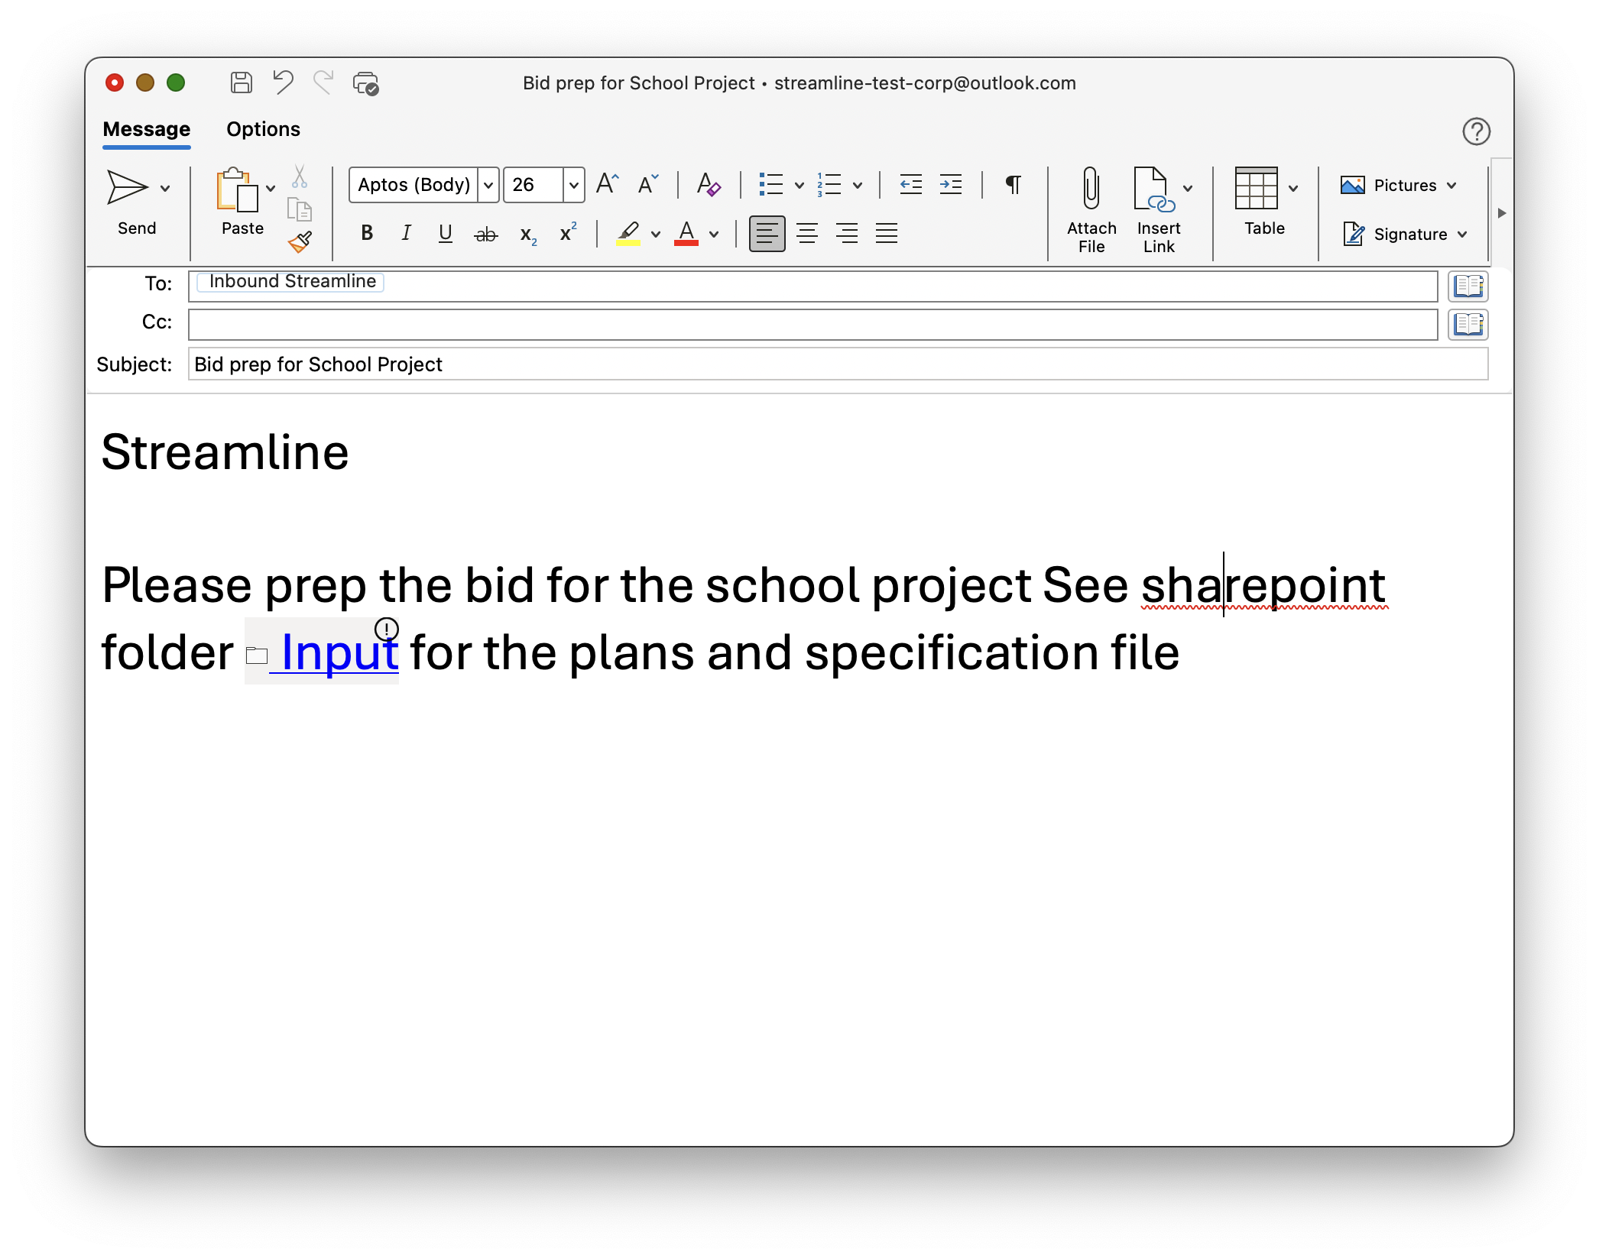Open the font size 26 dropdown

pyautogui.click(x=574, y=185)
